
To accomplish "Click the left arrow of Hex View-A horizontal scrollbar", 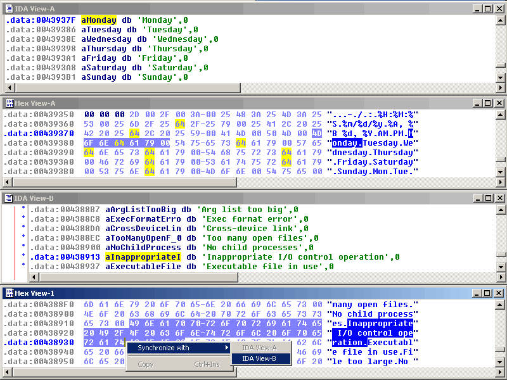I will 8,182.
